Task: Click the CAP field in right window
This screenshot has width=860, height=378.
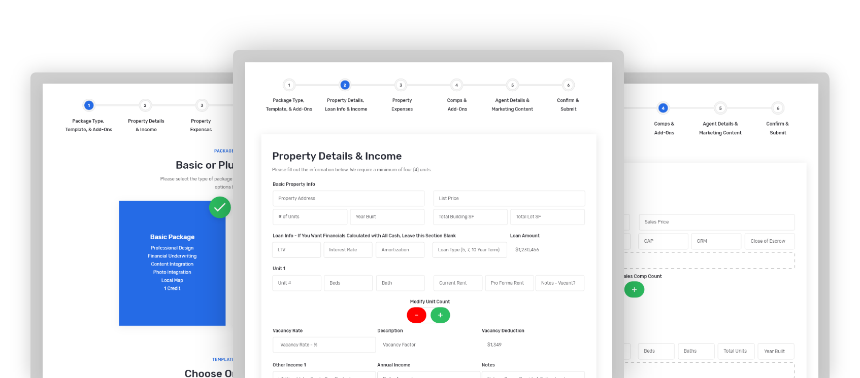Action: [664, 241]
